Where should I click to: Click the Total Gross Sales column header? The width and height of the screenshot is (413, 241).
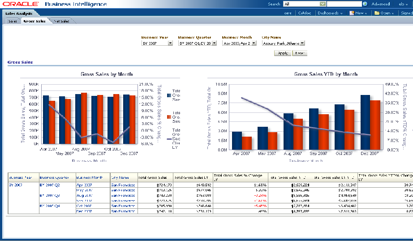pos(153,177)
